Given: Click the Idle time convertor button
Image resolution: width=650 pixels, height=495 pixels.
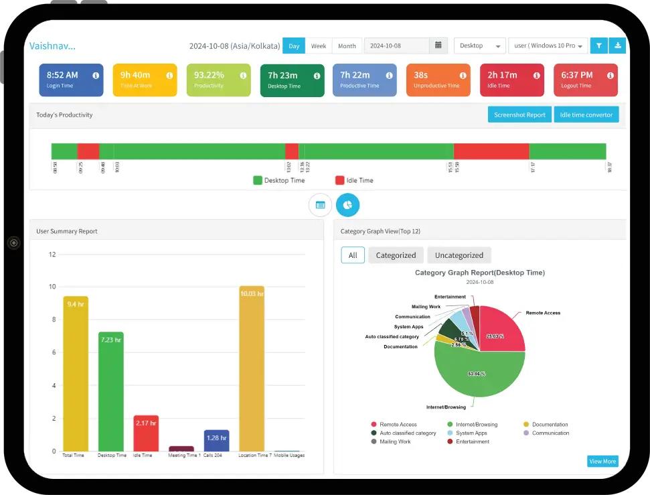Looking at the screenshot, I should click(586, 114).
